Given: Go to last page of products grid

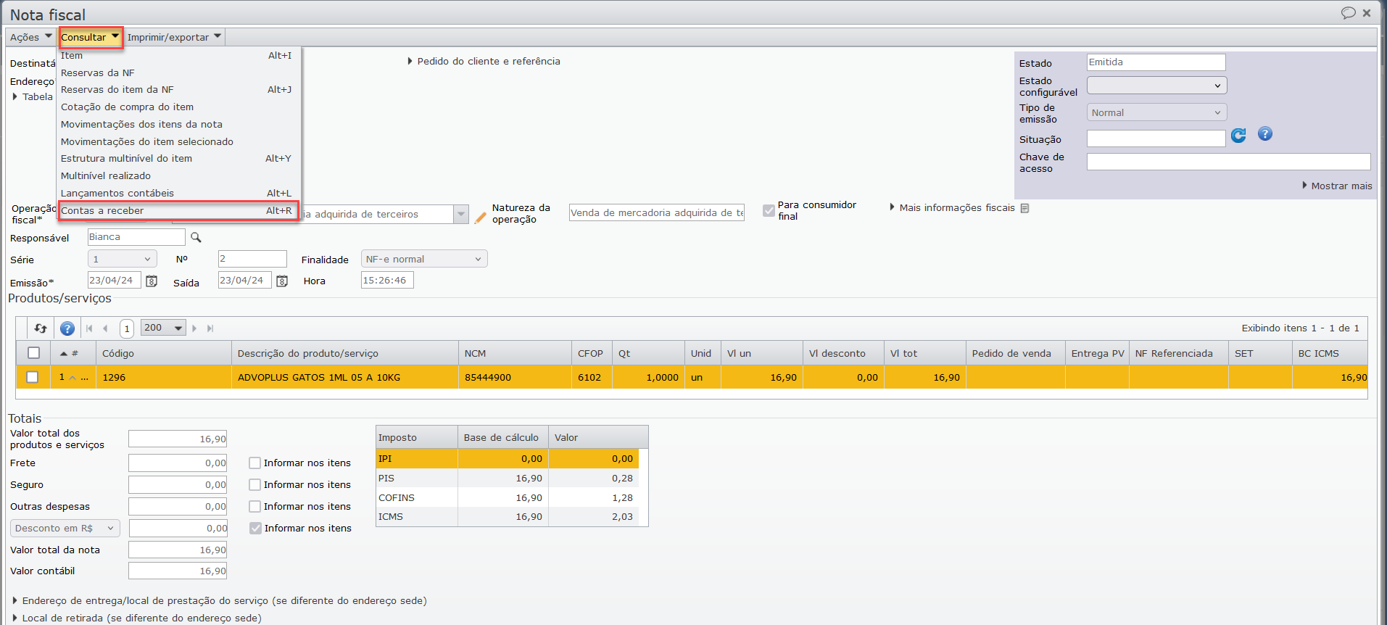Looking at the screenshot, I should point(210,328).
